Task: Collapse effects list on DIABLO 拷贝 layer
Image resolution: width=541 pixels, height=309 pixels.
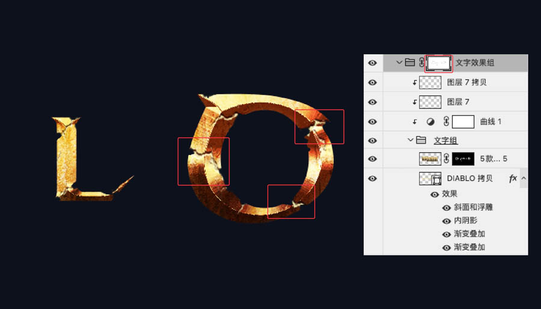Action: tap(523, 179)
